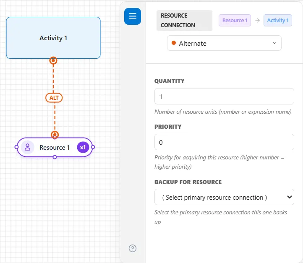Click the orange dot in Alternate dropdown
This screenshot has height=263, width=303.
click(173, 43)
